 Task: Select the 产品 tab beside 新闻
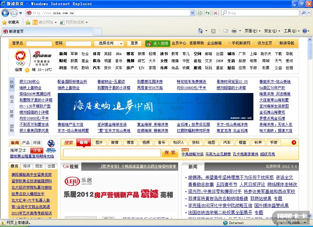(26, 143)
